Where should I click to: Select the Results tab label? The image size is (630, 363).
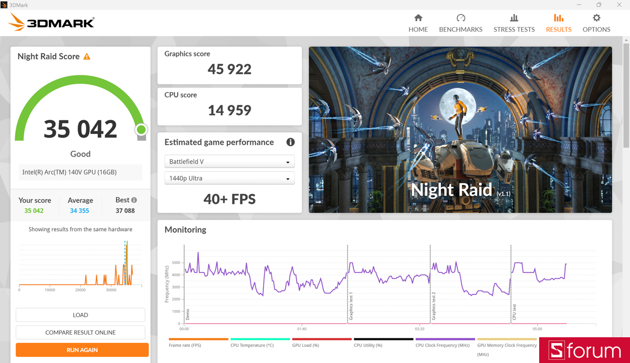point(559,29)
